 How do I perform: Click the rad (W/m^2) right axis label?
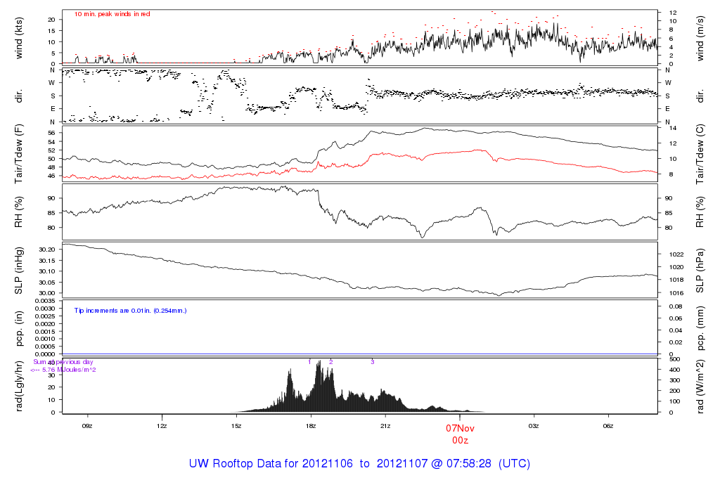pos(700,387)
